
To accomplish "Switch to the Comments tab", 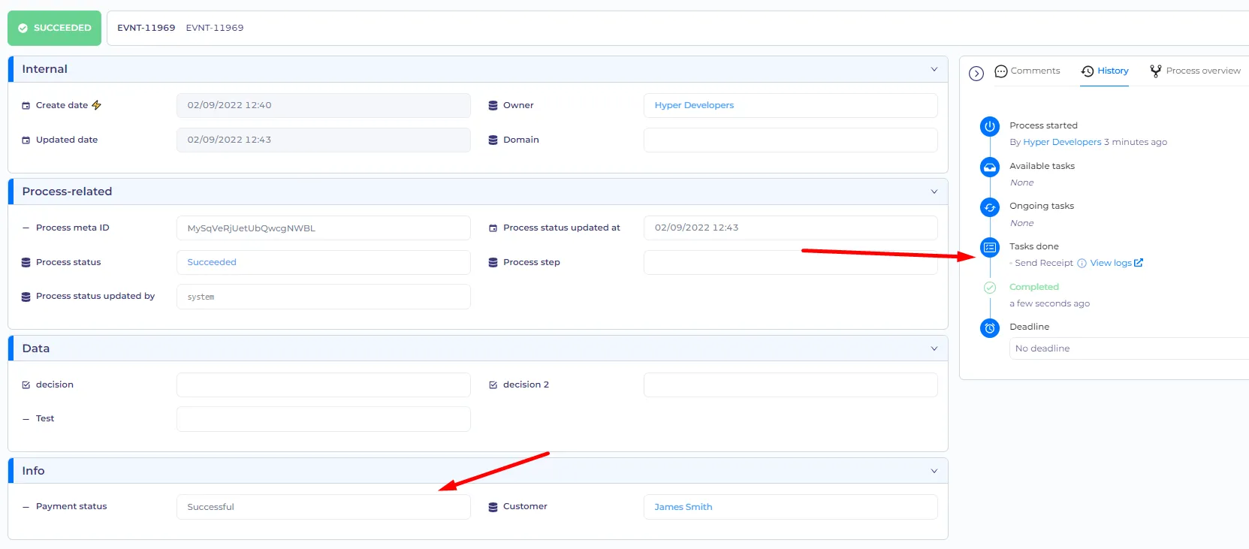I will click(1027, 71).
